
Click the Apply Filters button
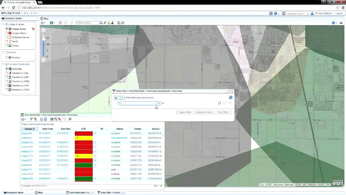[185, 112]
